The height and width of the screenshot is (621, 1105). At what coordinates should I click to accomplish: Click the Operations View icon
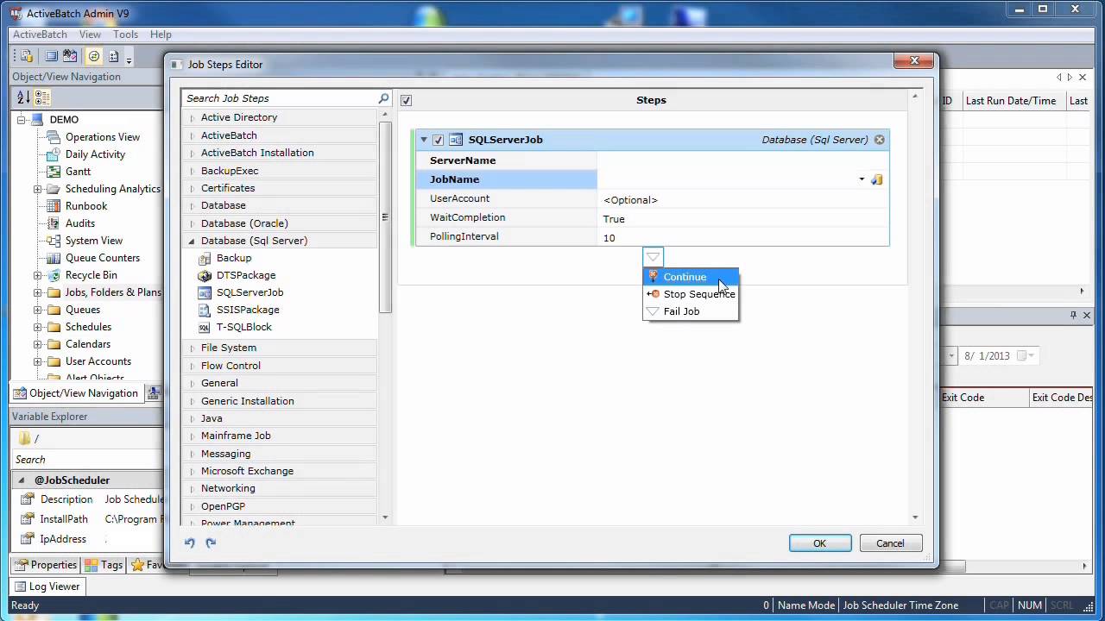tap(54, 137)
